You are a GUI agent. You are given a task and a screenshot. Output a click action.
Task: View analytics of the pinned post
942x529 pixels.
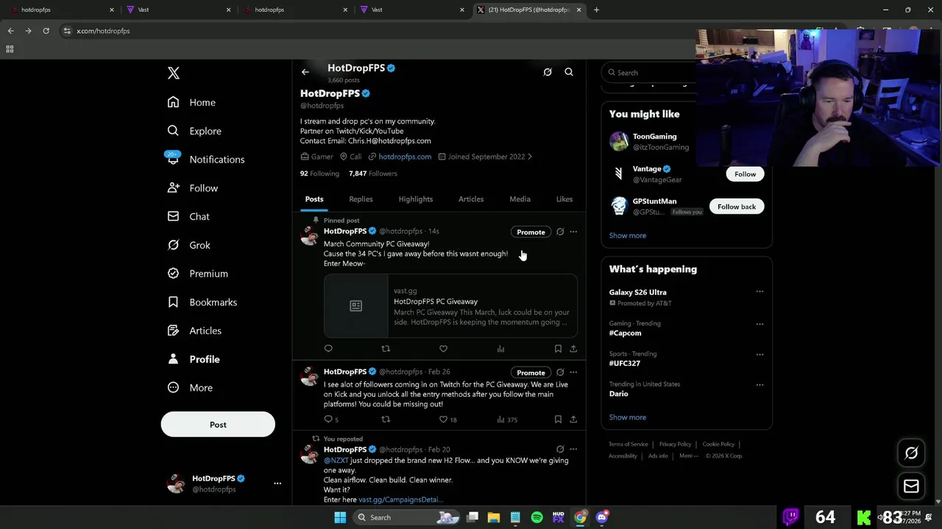point(500,348)
